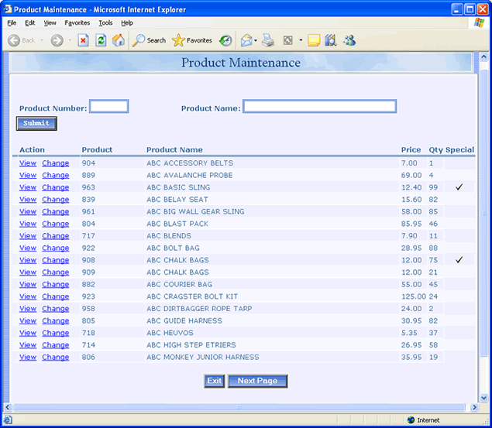Open the File menu
Screen dimensions: 492x428
click(x=12, y=23)
